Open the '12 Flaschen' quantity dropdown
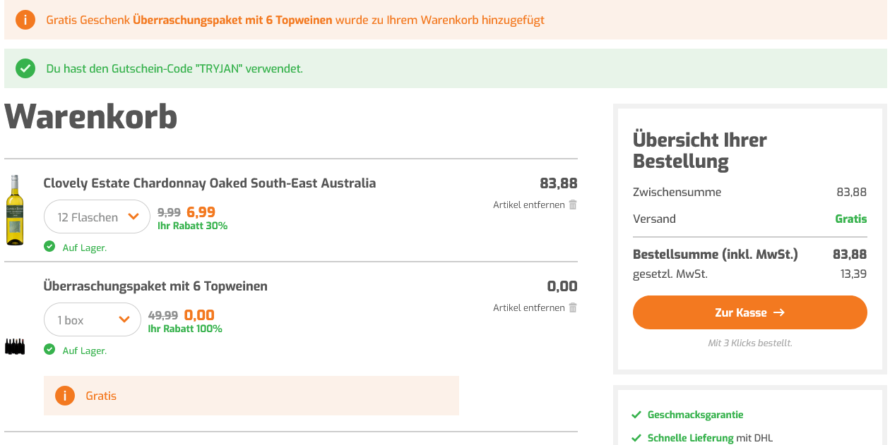The height and width of the screenshot is (445, 890). [x=97, y=217]
